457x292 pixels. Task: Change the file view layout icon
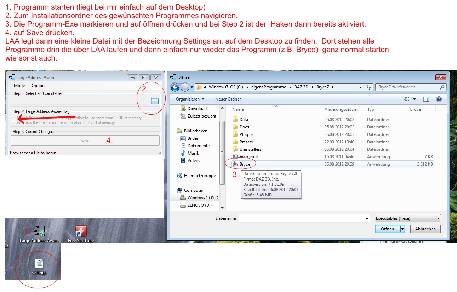point(407,99)
